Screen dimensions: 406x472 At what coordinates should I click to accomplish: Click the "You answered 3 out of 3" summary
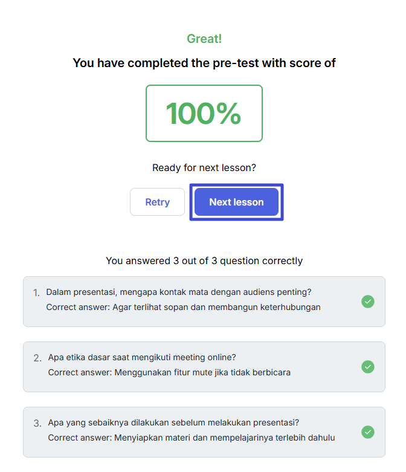pos(204,261)
